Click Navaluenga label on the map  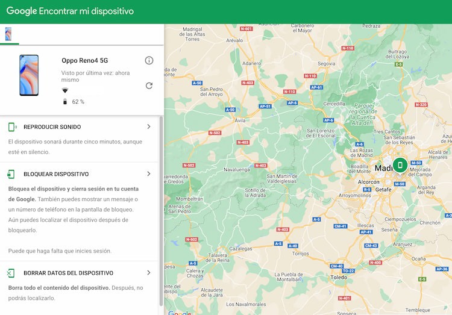tap(237, 170)
